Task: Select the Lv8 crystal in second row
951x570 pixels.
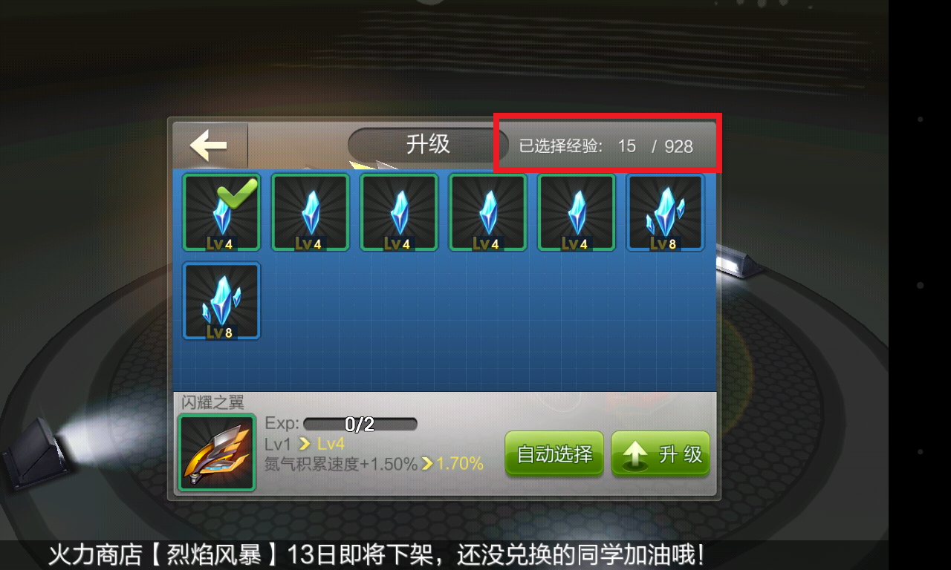Action: [x=221, y=301]
